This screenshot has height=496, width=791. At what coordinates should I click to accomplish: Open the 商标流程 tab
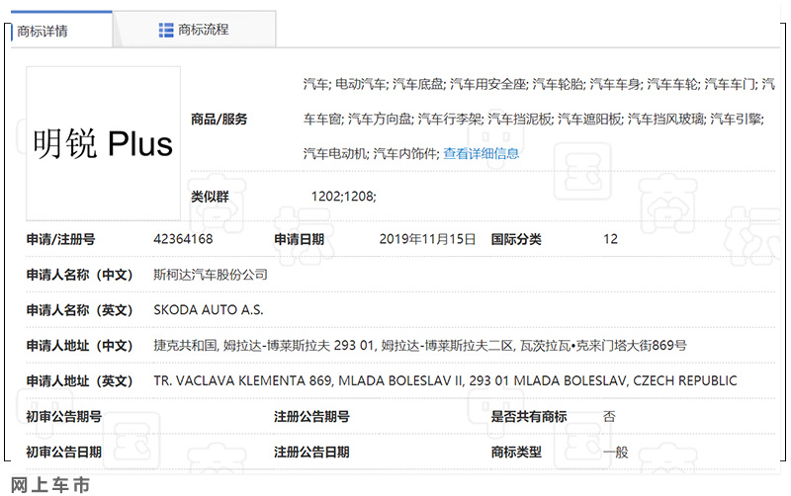(x=194, y=30)
